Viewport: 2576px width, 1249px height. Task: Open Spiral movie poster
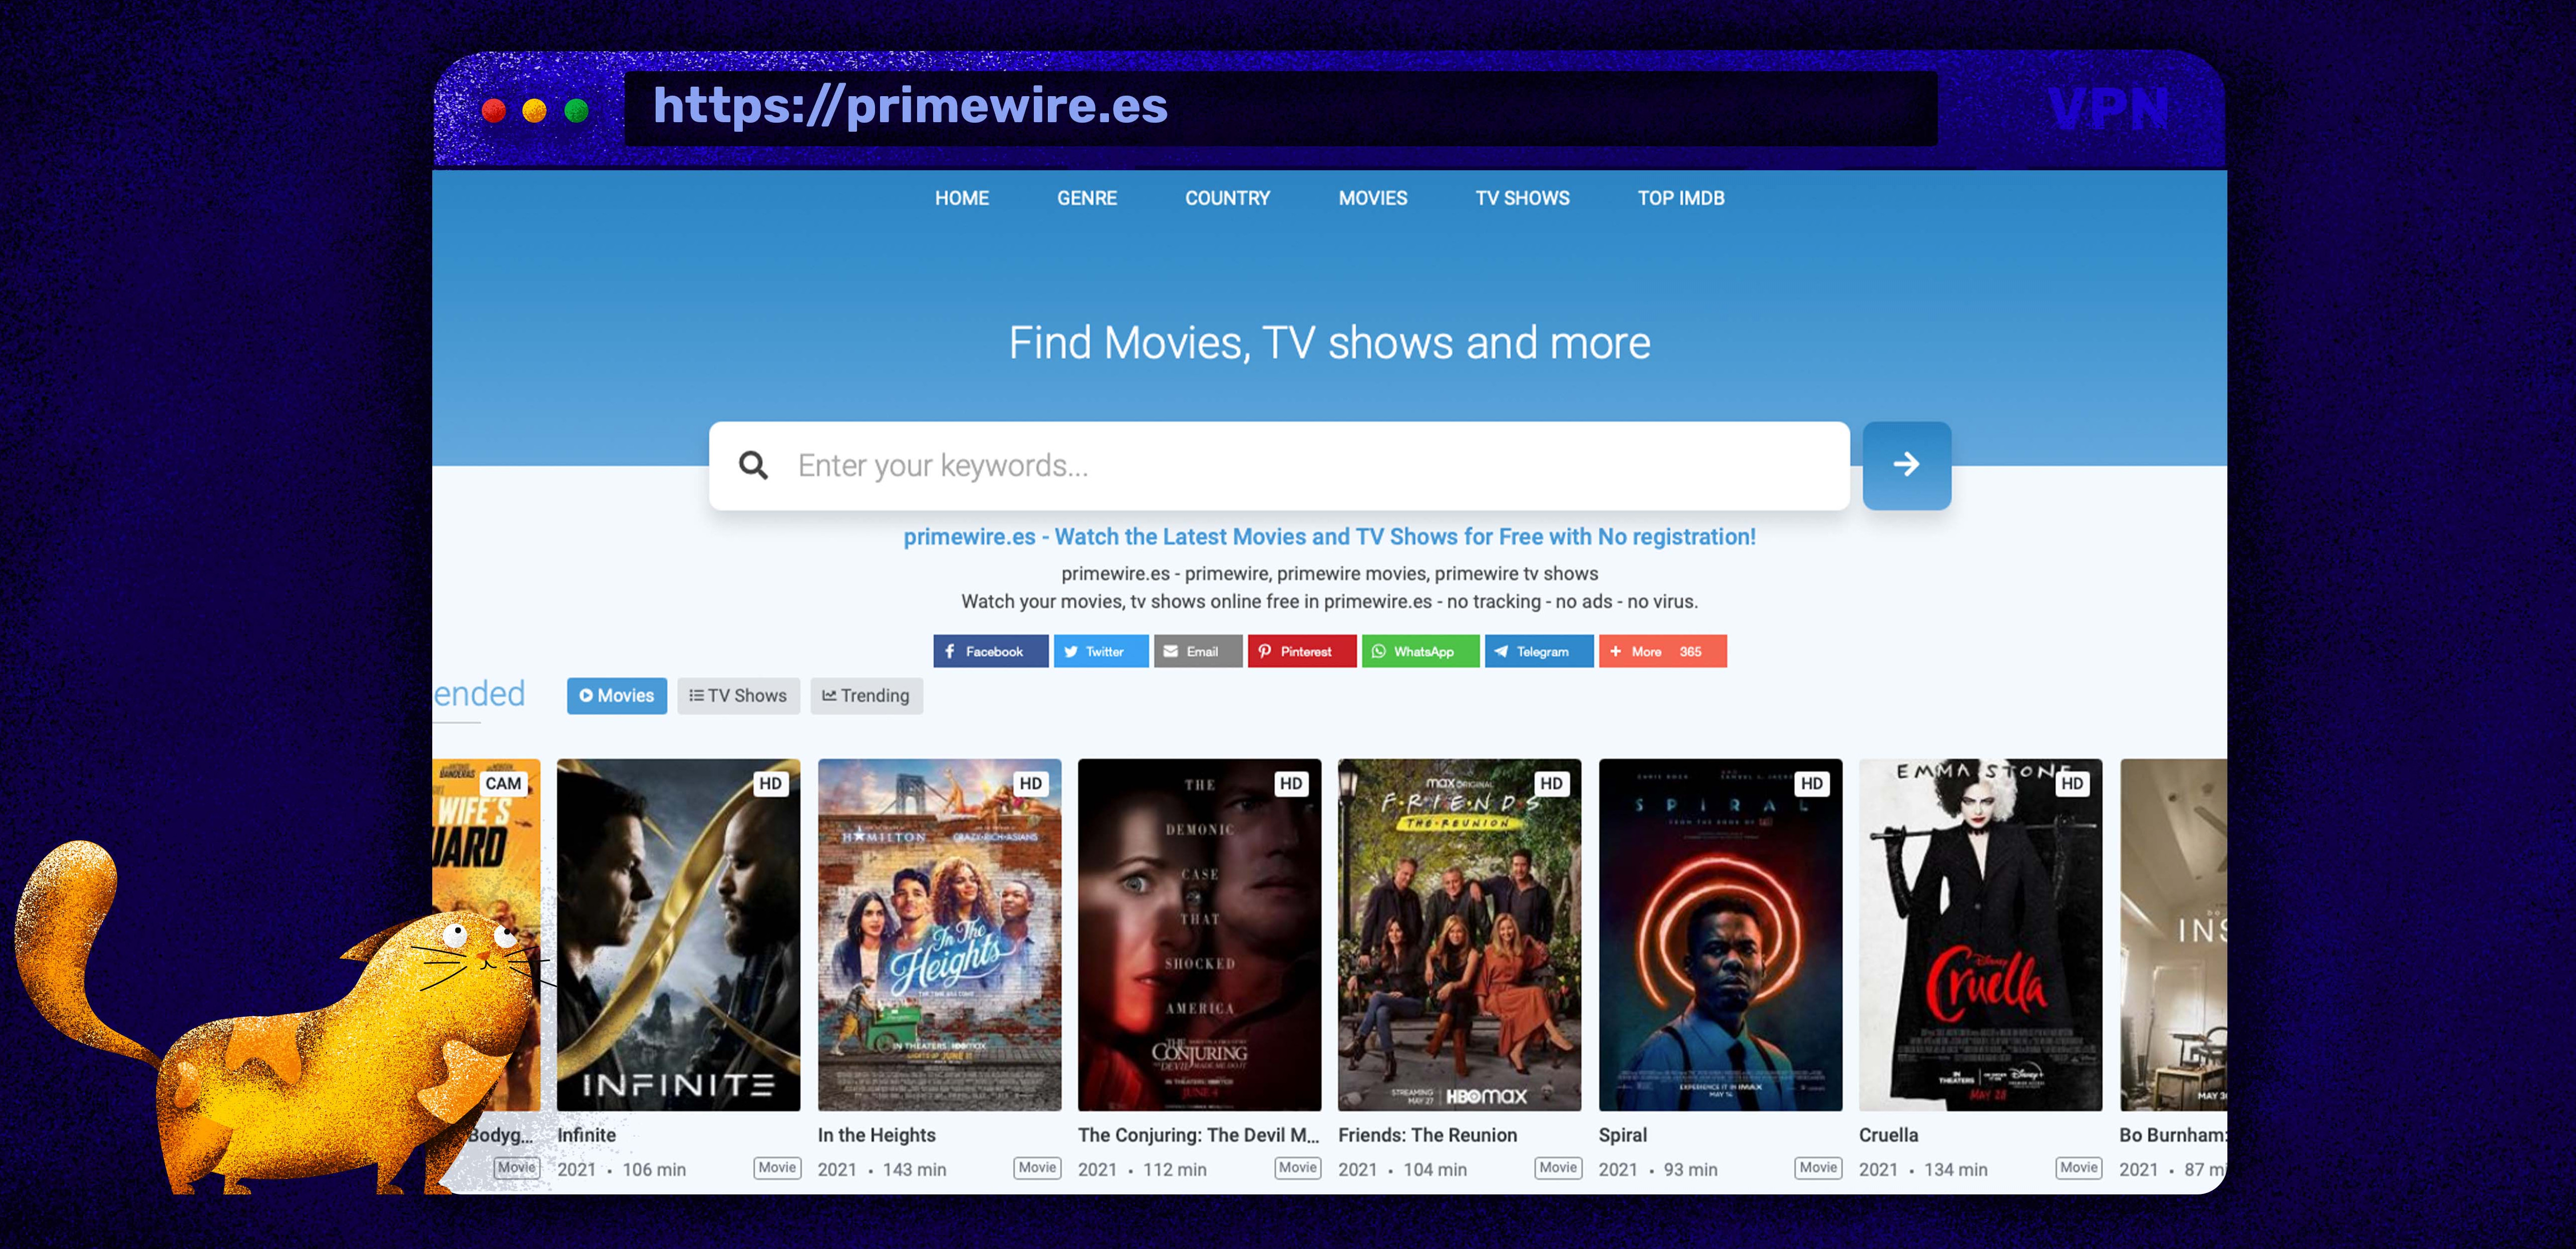coord(1720,934)
